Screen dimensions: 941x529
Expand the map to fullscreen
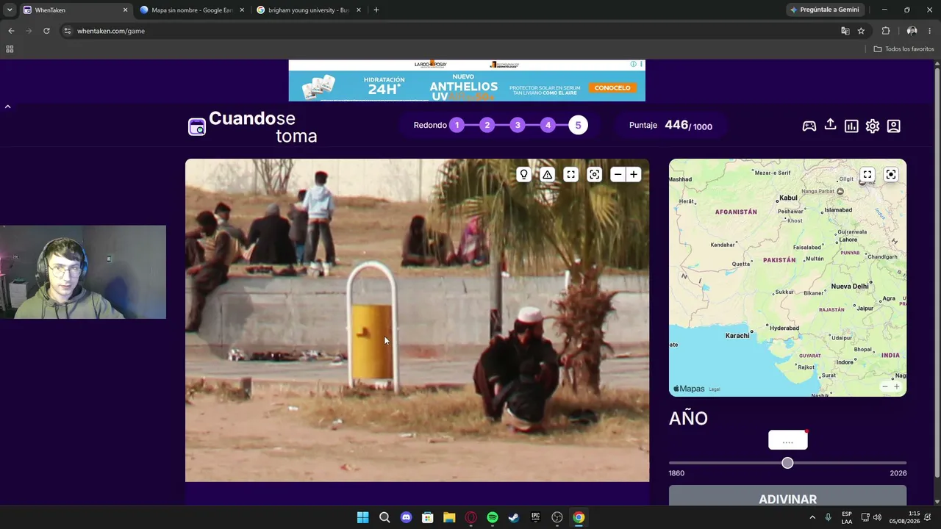[867, 174]
